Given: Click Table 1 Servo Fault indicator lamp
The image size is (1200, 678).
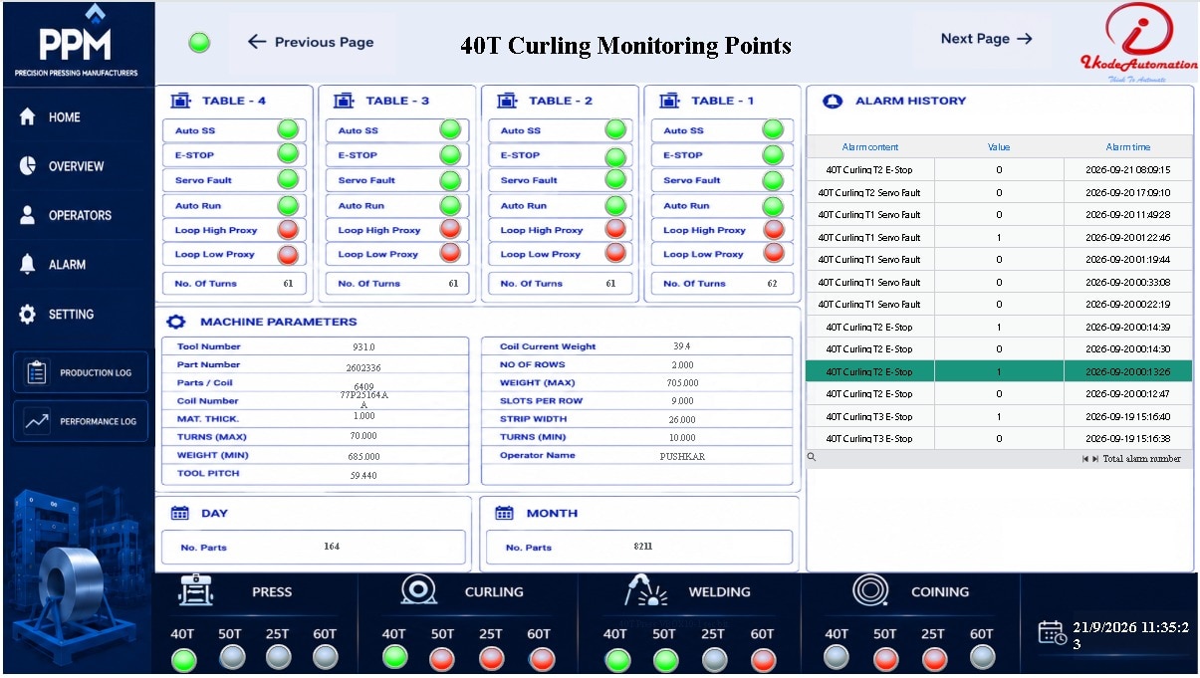Looking at the screenshot, I should (773, 180).
